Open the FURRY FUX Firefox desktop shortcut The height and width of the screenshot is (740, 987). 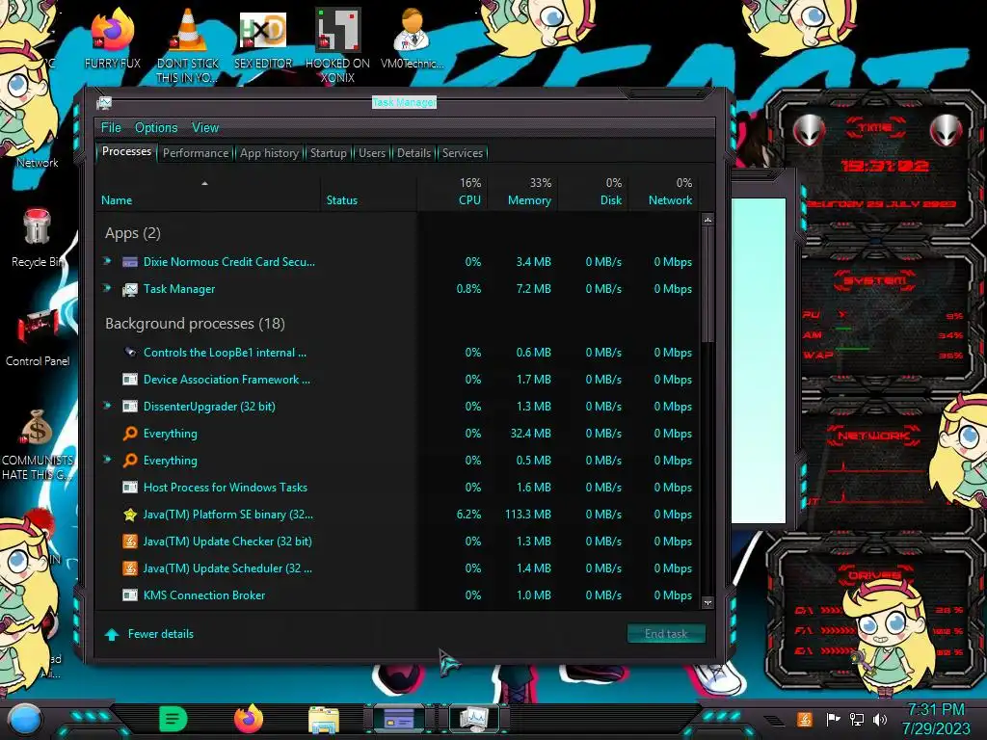tap(112, 39)
